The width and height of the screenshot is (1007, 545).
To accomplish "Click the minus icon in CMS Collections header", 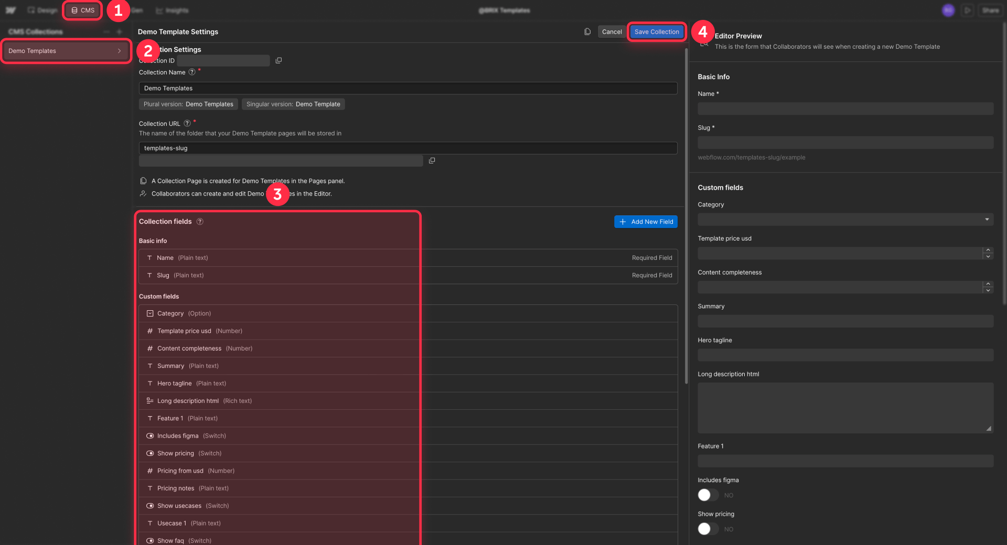I will (x=106, y=31).
